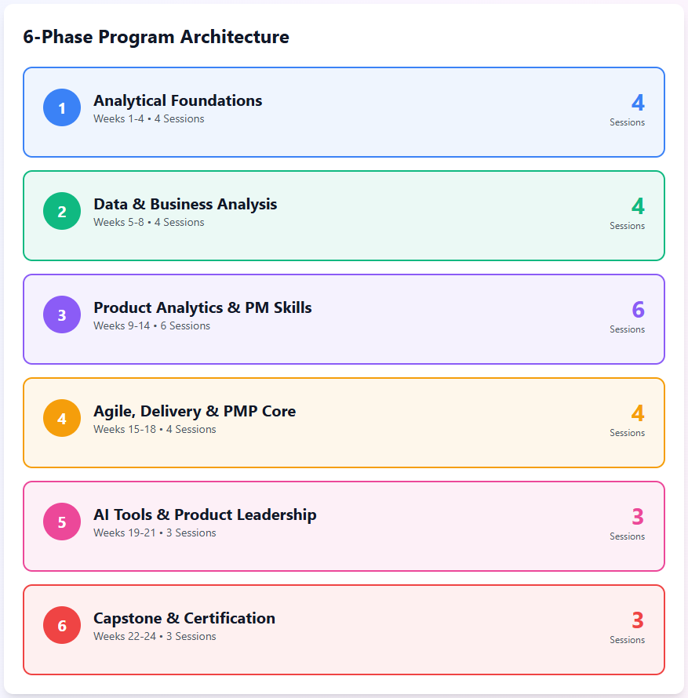
Task: Click the red phase 6 number circle
Action: pos(62,626)
